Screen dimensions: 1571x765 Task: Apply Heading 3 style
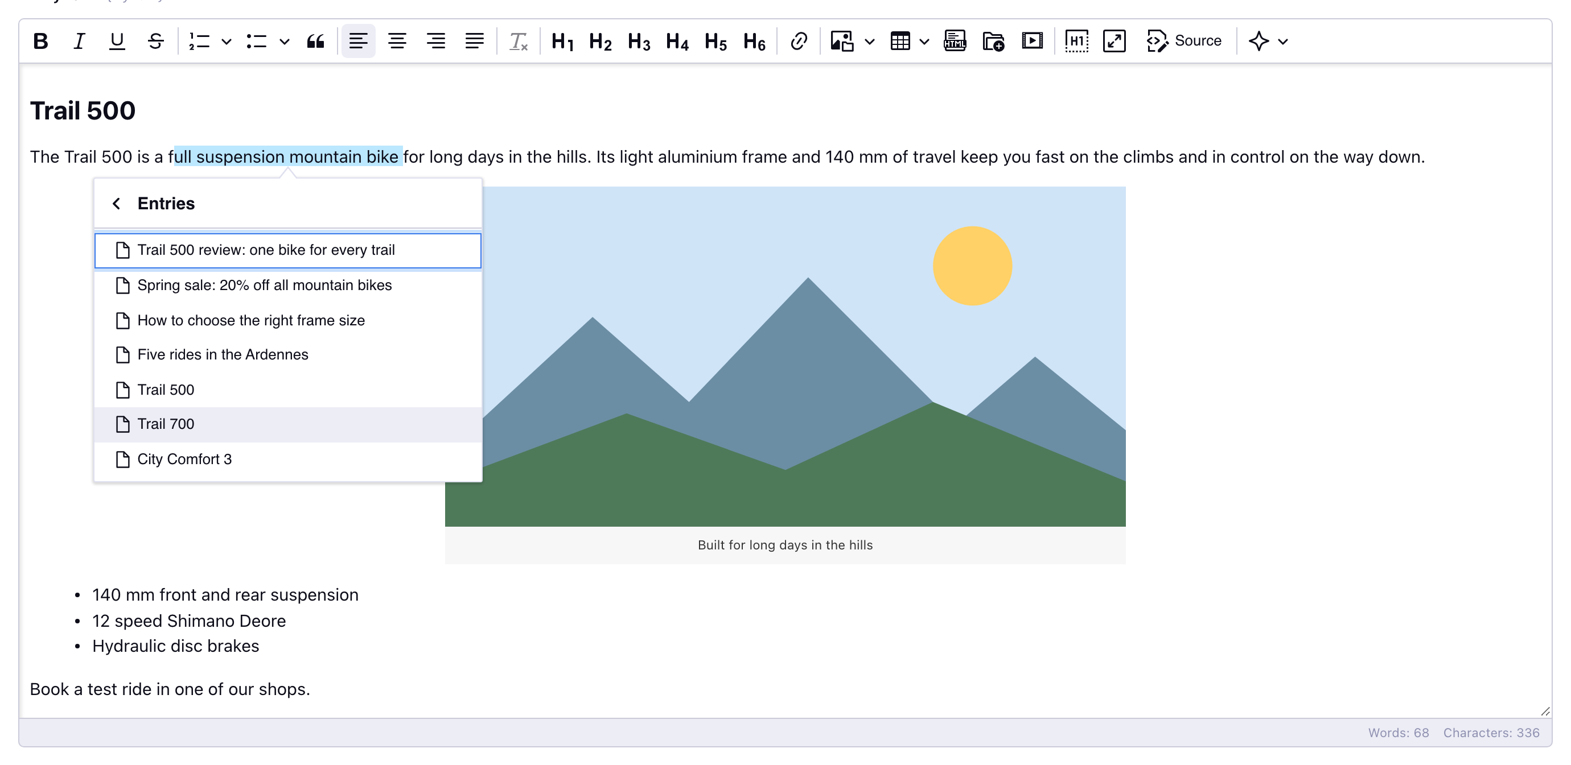[x=639, y=42]
